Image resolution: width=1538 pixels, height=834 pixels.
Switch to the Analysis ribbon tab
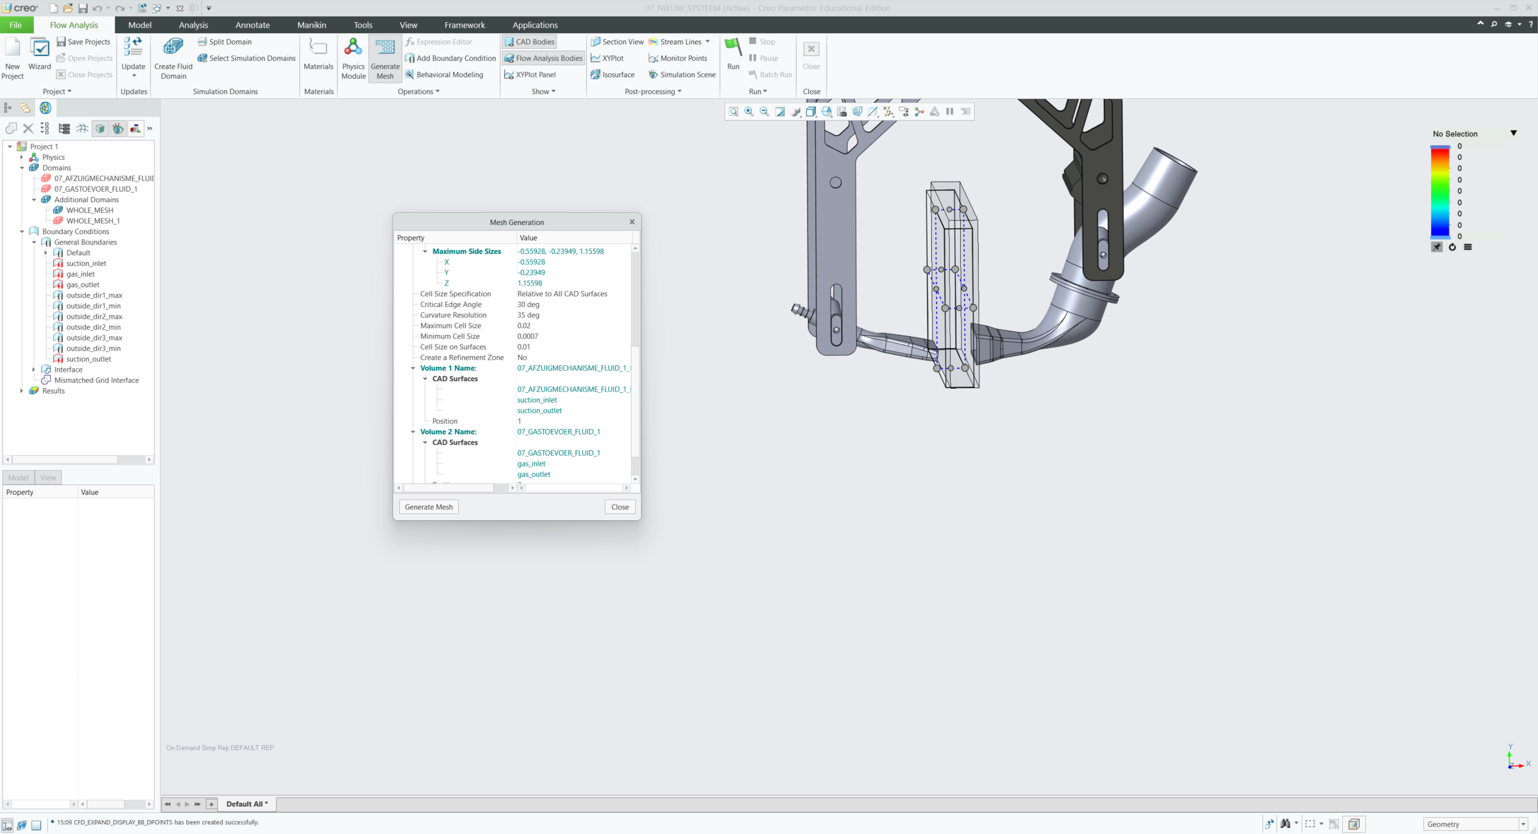click(193, 25)
